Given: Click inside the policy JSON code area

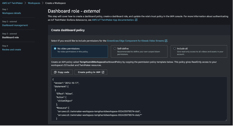Looking at the screenshot, I should tap(139, 99).
